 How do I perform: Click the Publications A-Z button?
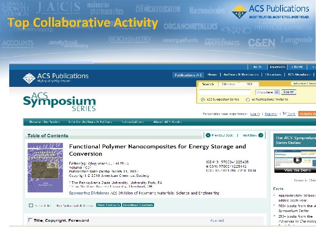point(188,75)
